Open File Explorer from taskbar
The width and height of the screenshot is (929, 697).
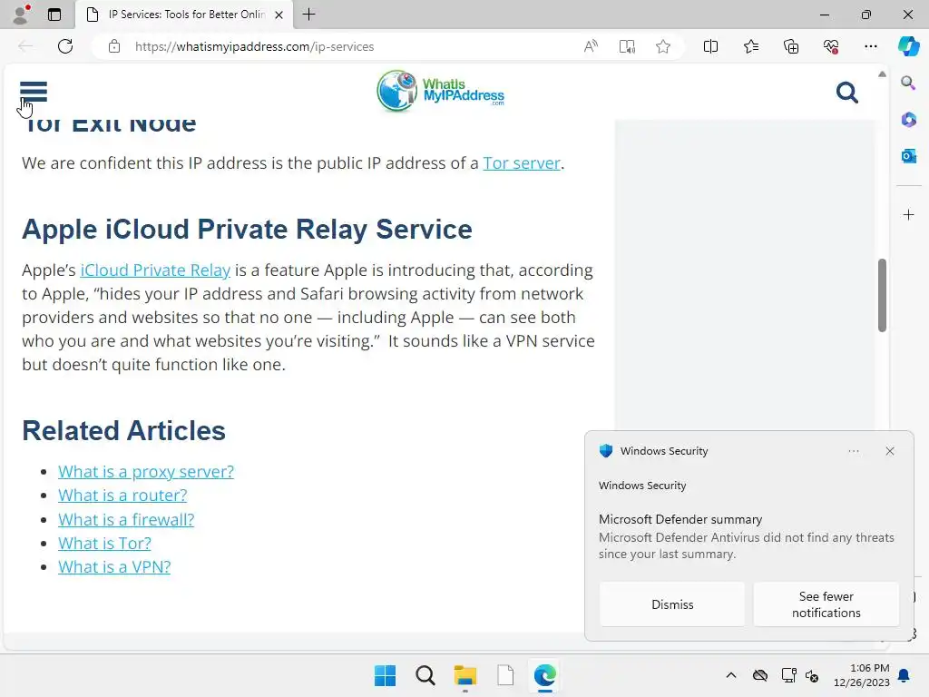point(465,675)
